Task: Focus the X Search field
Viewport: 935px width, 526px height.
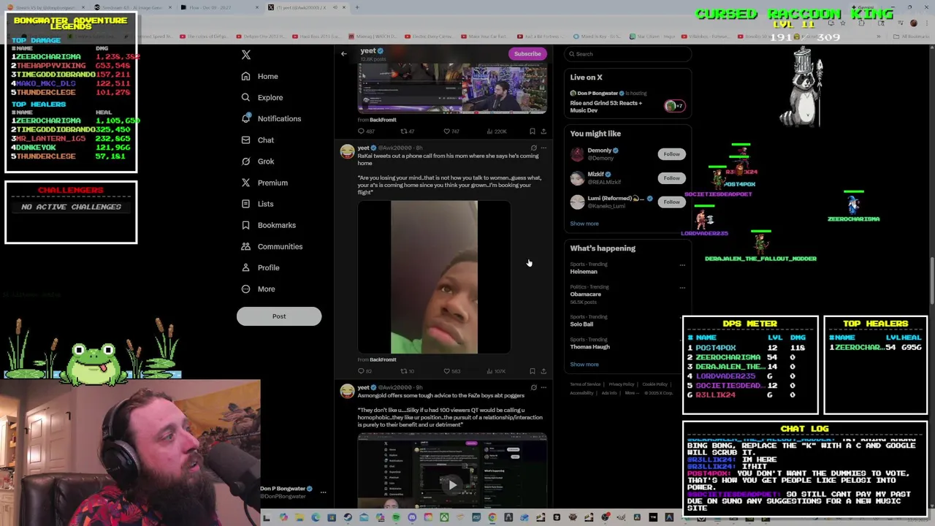Action: click(x=627, y=54)
